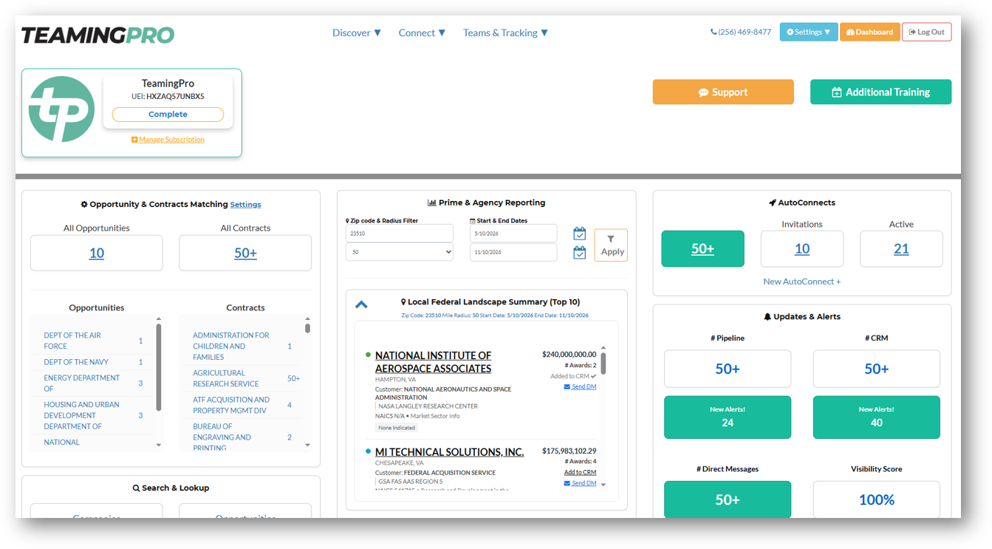Add MI Technical Solutions to CRM
The height and width of the screenshot is (549, 992).
580,472
